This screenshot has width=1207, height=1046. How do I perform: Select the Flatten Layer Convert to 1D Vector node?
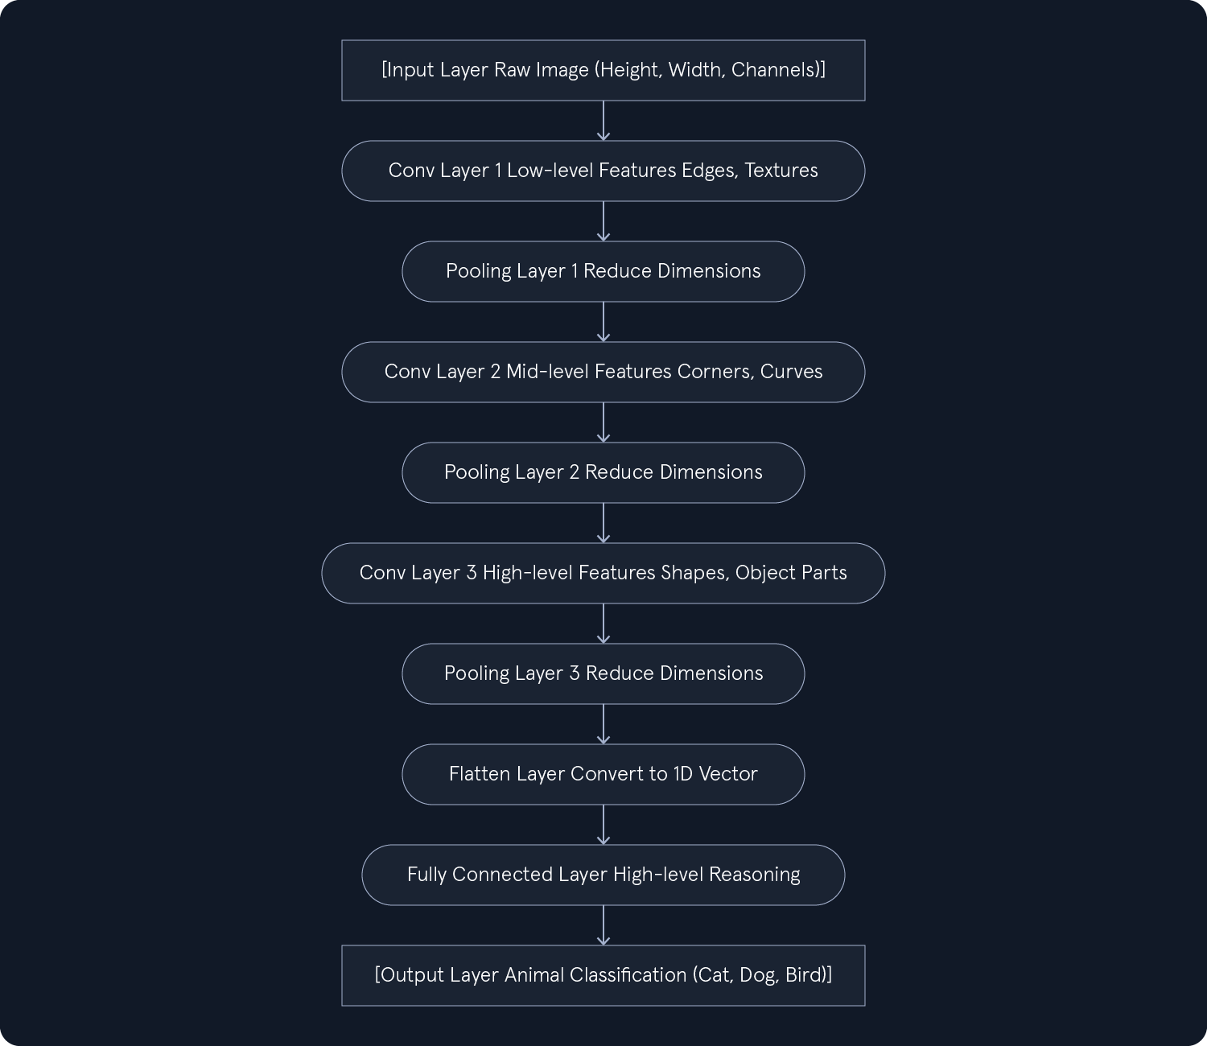(x=603, y=774)
